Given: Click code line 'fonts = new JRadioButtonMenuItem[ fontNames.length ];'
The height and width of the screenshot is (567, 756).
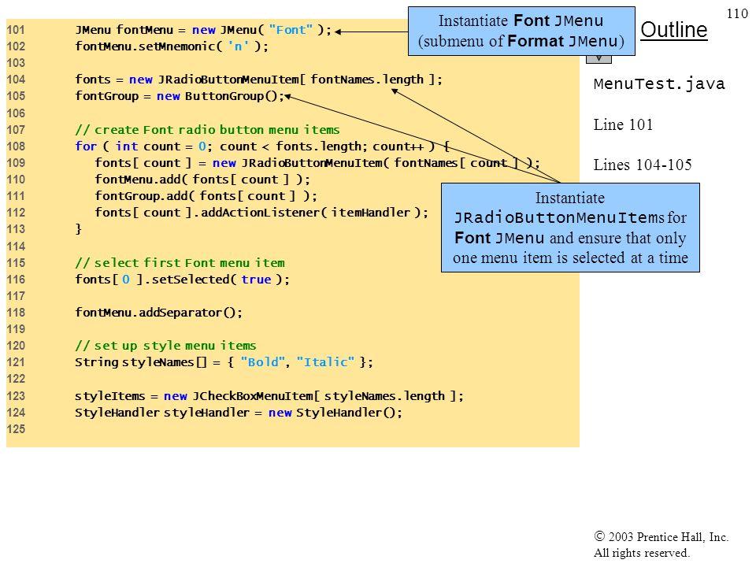Looking at the screenshot, I should 258,79.
